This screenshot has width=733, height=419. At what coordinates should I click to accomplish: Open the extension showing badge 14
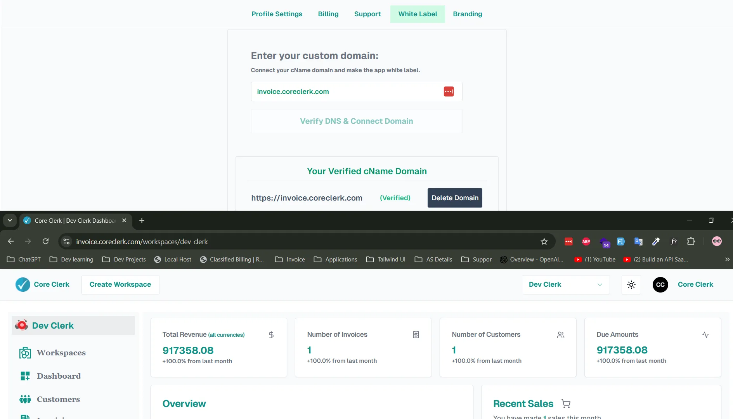(x=604, y=242)
